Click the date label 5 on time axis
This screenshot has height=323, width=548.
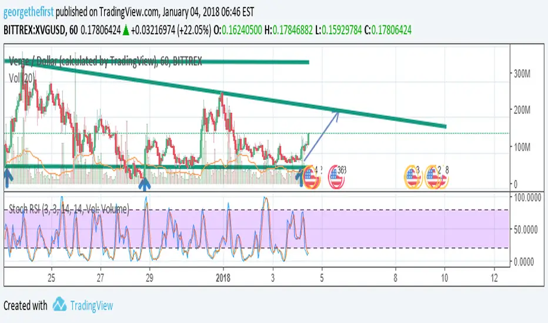pos(322,278)
